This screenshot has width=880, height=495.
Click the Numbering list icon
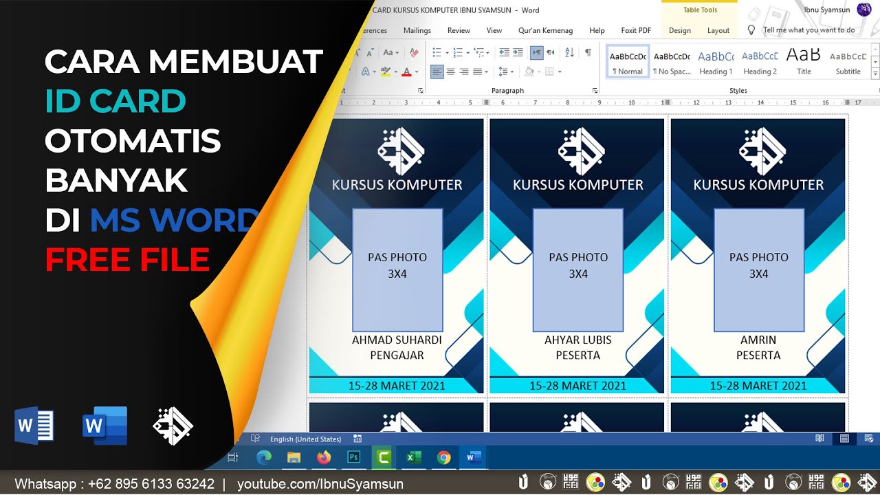coord(458,52)
